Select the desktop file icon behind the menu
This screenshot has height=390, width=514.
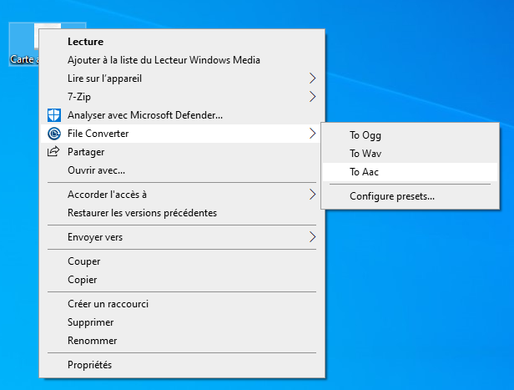point(23,43)
